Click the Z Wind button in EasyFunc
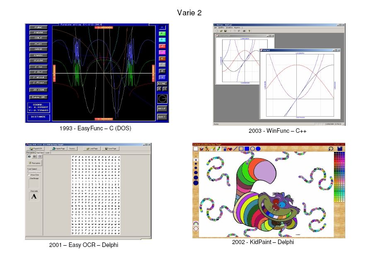The image size is (373, 264). click(38, 77)
